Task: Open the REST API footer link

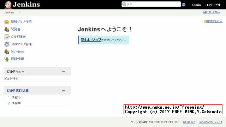Action: pyautogui.click(x=189, y=122)
